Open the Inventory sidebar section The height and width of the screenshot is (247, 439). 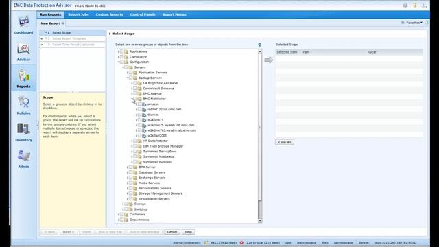pos(23,132)
